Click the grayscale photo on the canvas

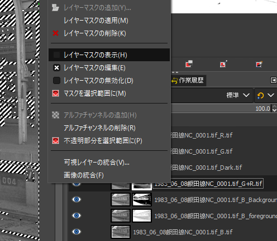[20, 121]
